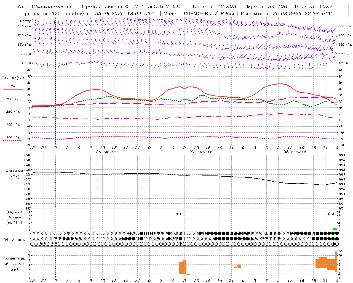Click the 850 гПа legend entry under temperature
This screenshot has height=283, width=353.
pyautogui.click(x=13, y=112)
